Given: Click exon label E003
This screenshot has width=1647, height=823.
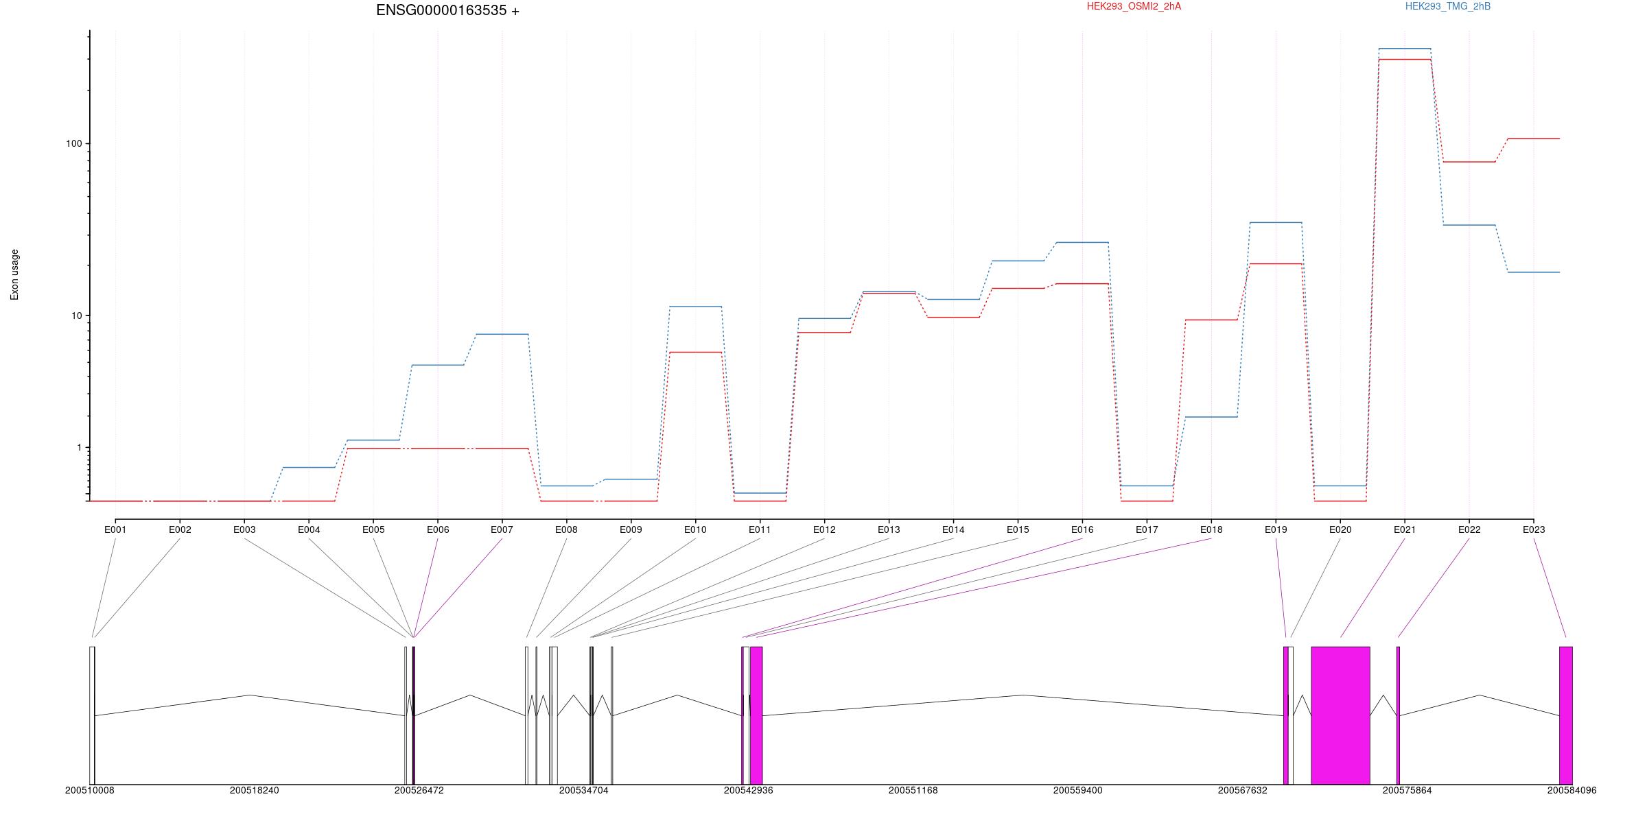Looking at the screenshot, I should pyautogui.click(x=244, y=529).
